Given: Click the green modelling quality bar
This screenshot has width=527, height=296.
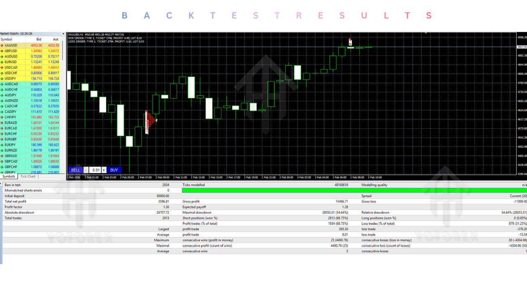Looking at the screenshot, I should pos(354,190).
